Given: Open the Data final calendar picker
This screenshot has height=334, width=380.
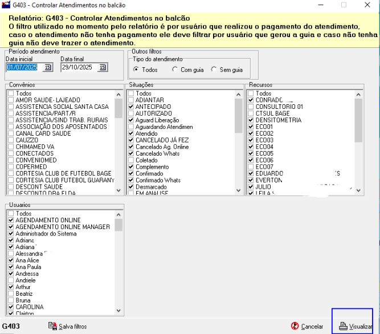Looking at the screenshot, I should (102, 67).
